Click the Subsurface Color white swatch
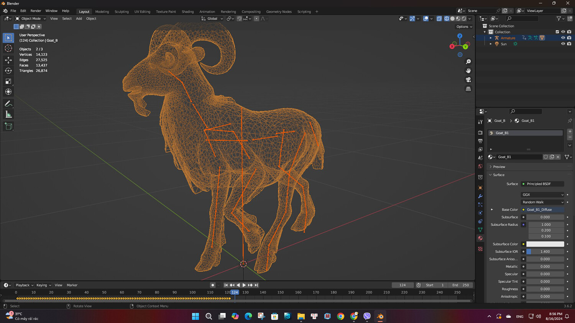Screen dimensions: 575x323 (x=545, y=244)
